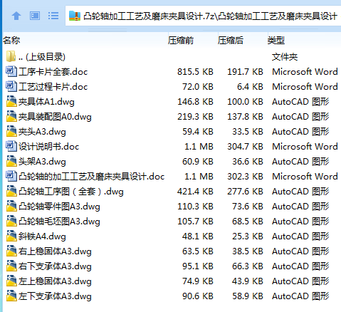Select file name 头架A3.dwg
341x312 pixels.
pyautogui.click(x=42, y=162)
